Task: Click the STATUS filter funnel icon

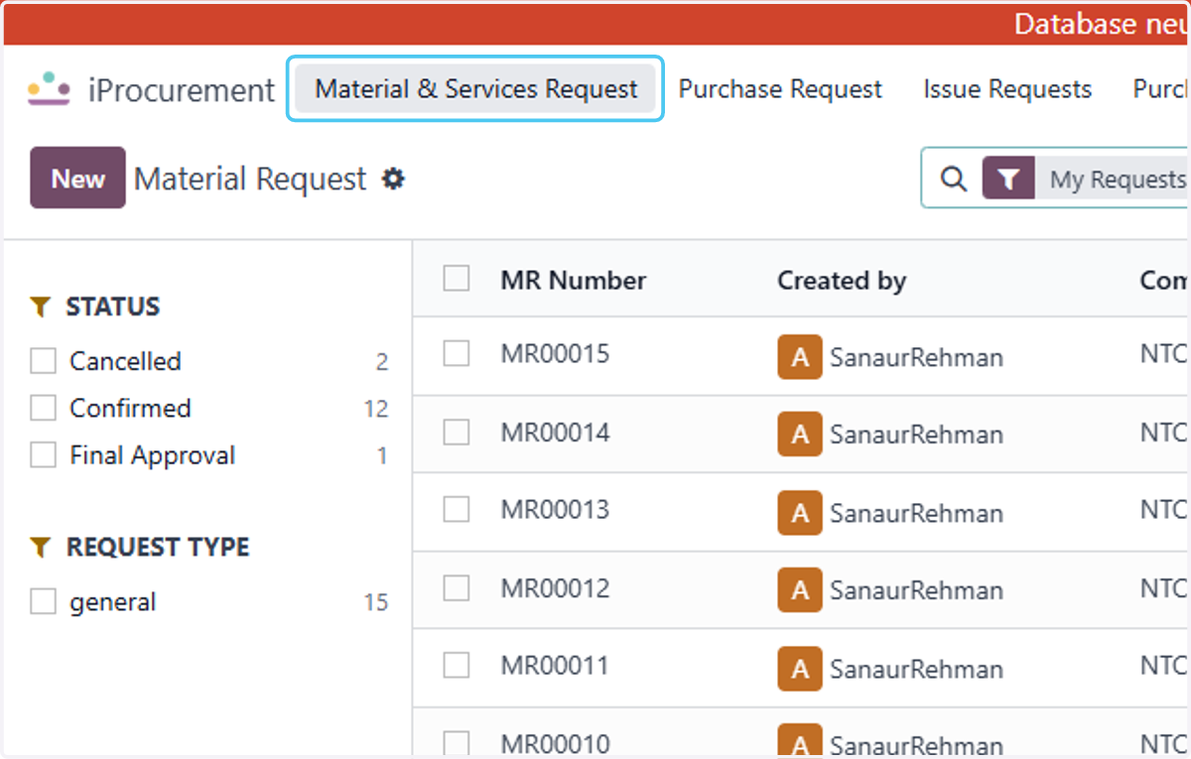Action: coord(40,307)
